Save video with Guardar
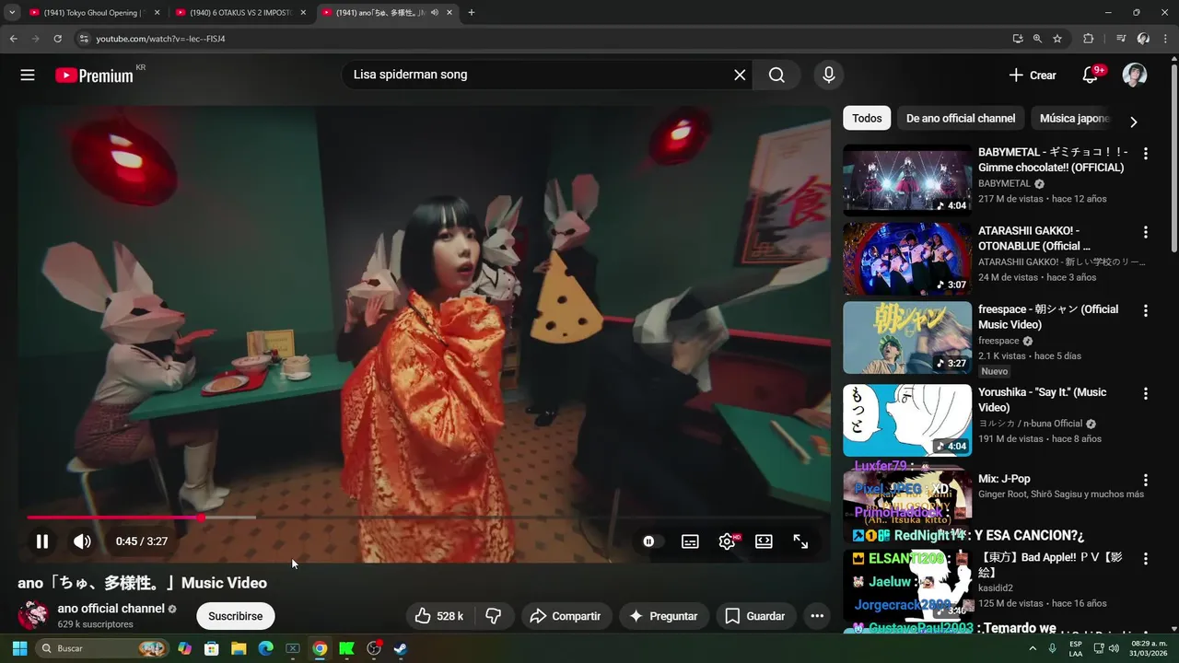1179x663 pixels. [x=755, y=616]
